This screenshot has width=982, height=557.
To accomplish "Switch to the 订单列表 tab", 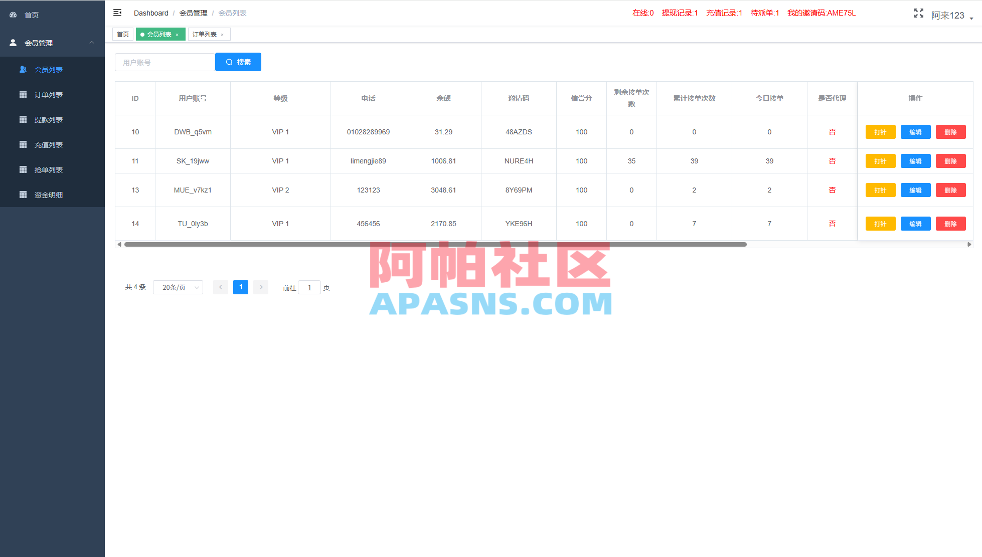I will tap(205, 34).
